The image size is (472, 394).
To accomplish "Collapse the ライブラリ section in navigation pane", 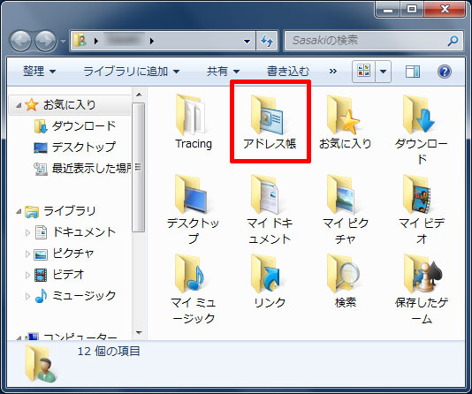I will pos(19,211).
